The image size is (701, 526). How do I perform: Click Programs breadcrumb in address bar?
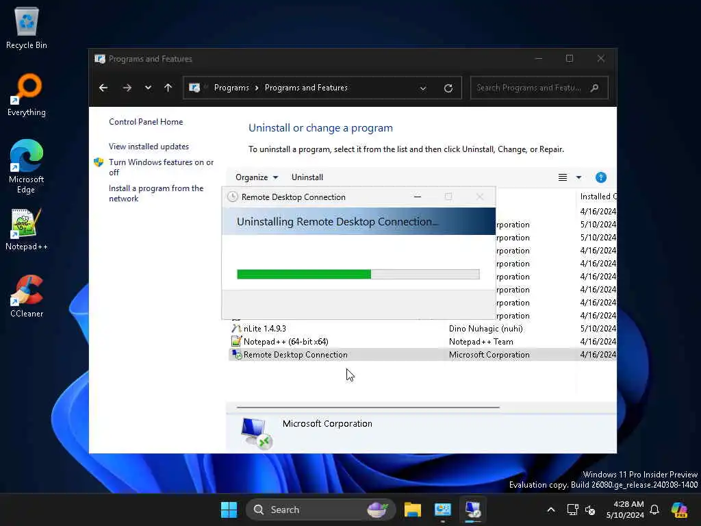pyautogui.click(x=231, y=88)
